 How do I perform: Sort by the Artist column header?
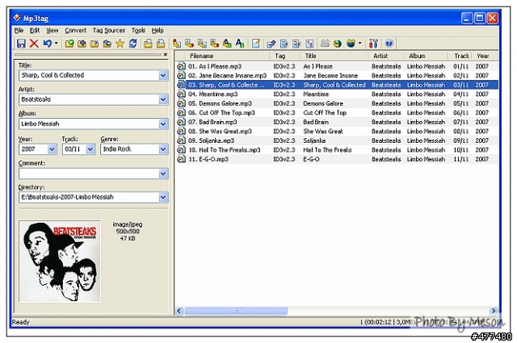(x=386, y=56)
